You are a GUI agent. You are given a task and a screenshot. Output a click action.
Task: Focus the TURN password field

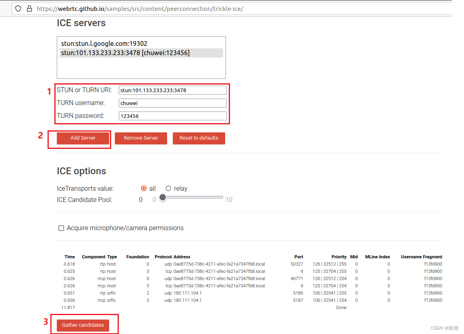(172, 116)
